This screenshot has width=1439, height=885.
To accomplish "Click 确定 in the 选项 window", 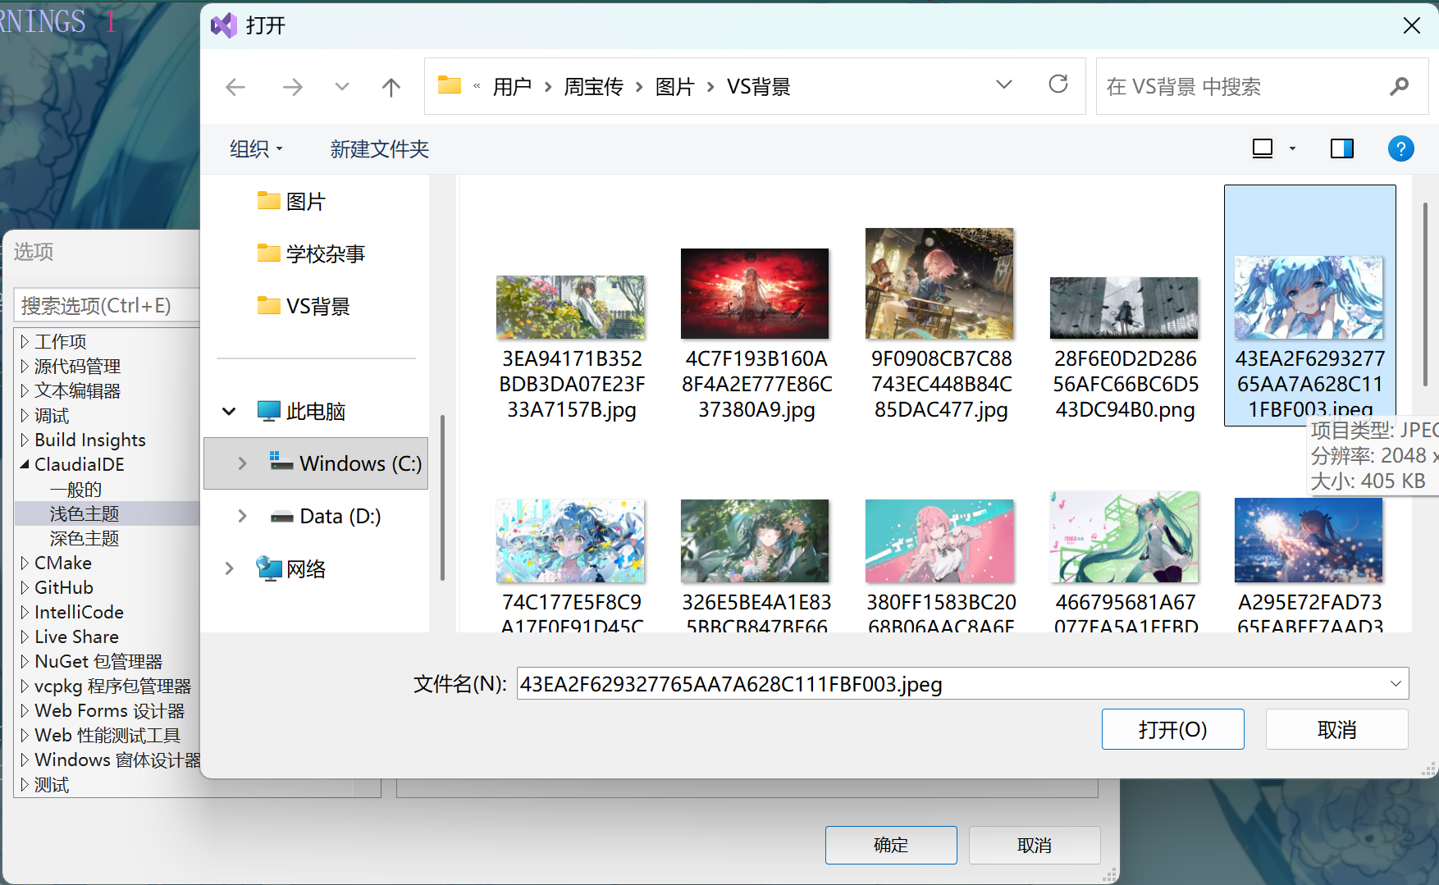I will [x=891, y=845].
